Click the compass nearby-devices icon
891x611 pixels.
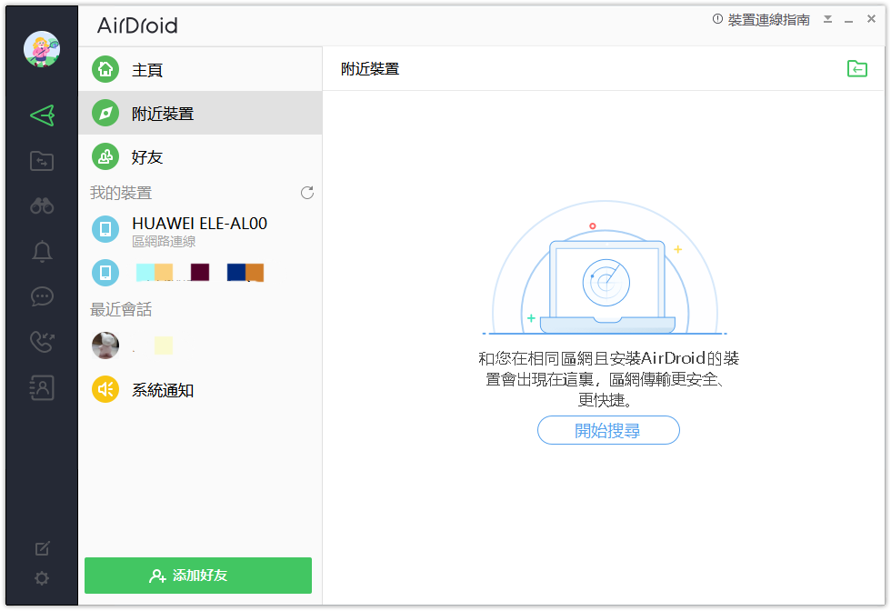click(x=105, y=113)
